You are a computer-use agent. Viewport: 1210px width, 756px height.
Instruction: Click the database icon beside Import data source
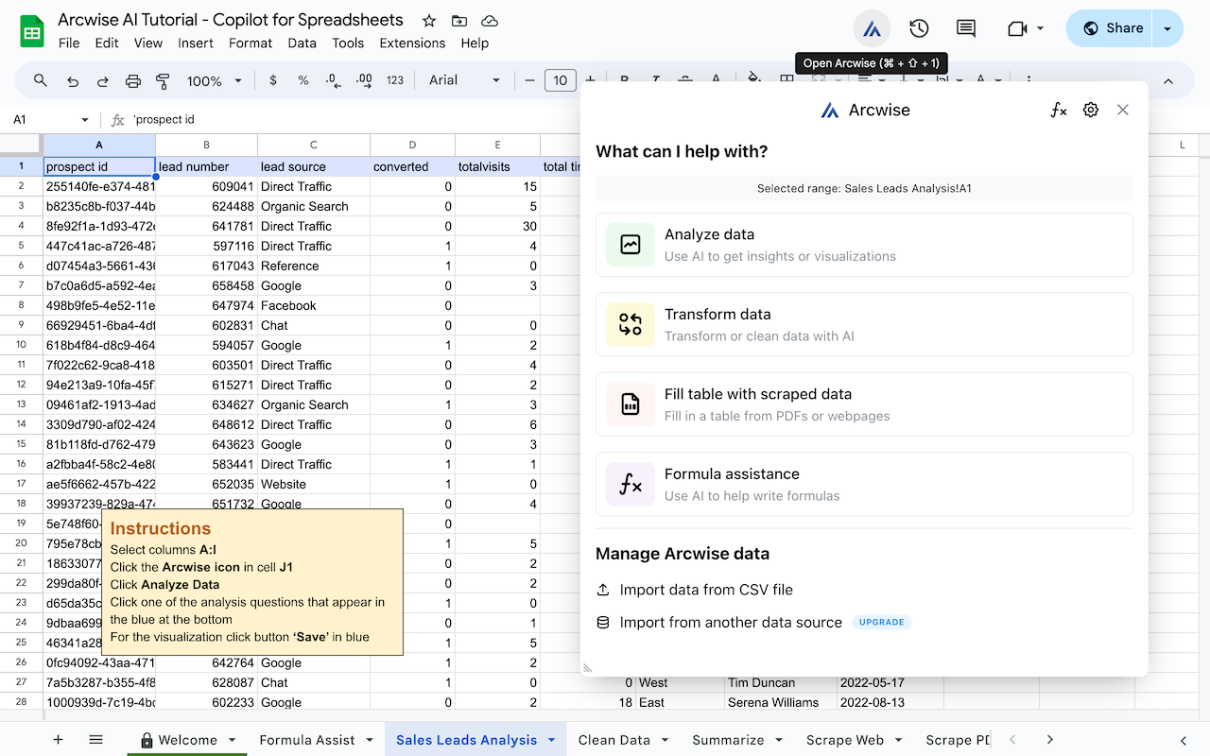pyautogui.click(x=603, y=622)
